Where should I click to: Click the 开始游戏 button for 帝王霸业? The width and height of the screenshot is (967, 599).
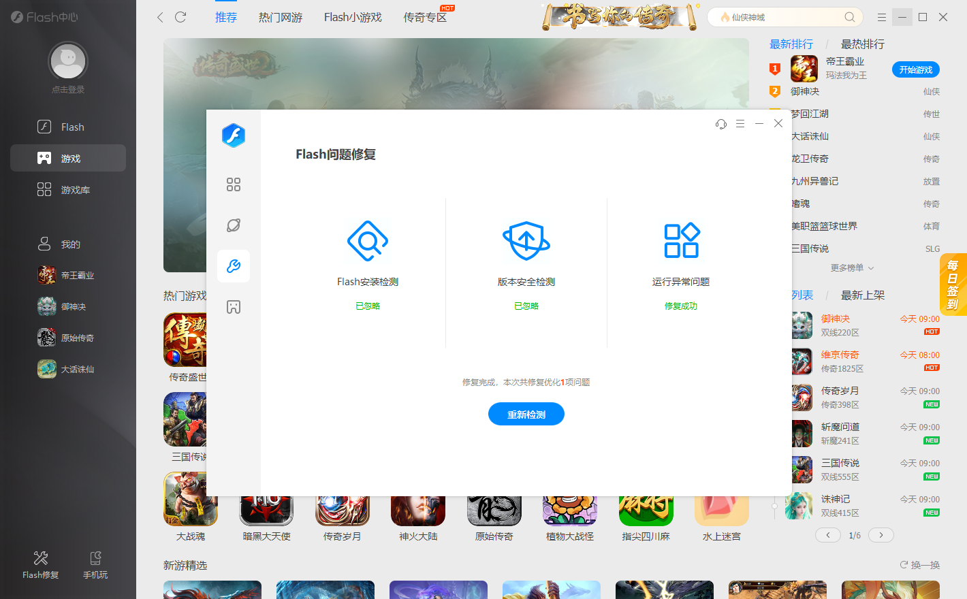click(916, 69)
